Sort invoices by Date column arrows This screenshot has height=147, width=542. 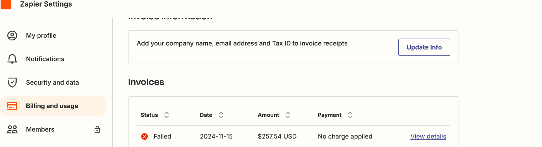(221, 115)
